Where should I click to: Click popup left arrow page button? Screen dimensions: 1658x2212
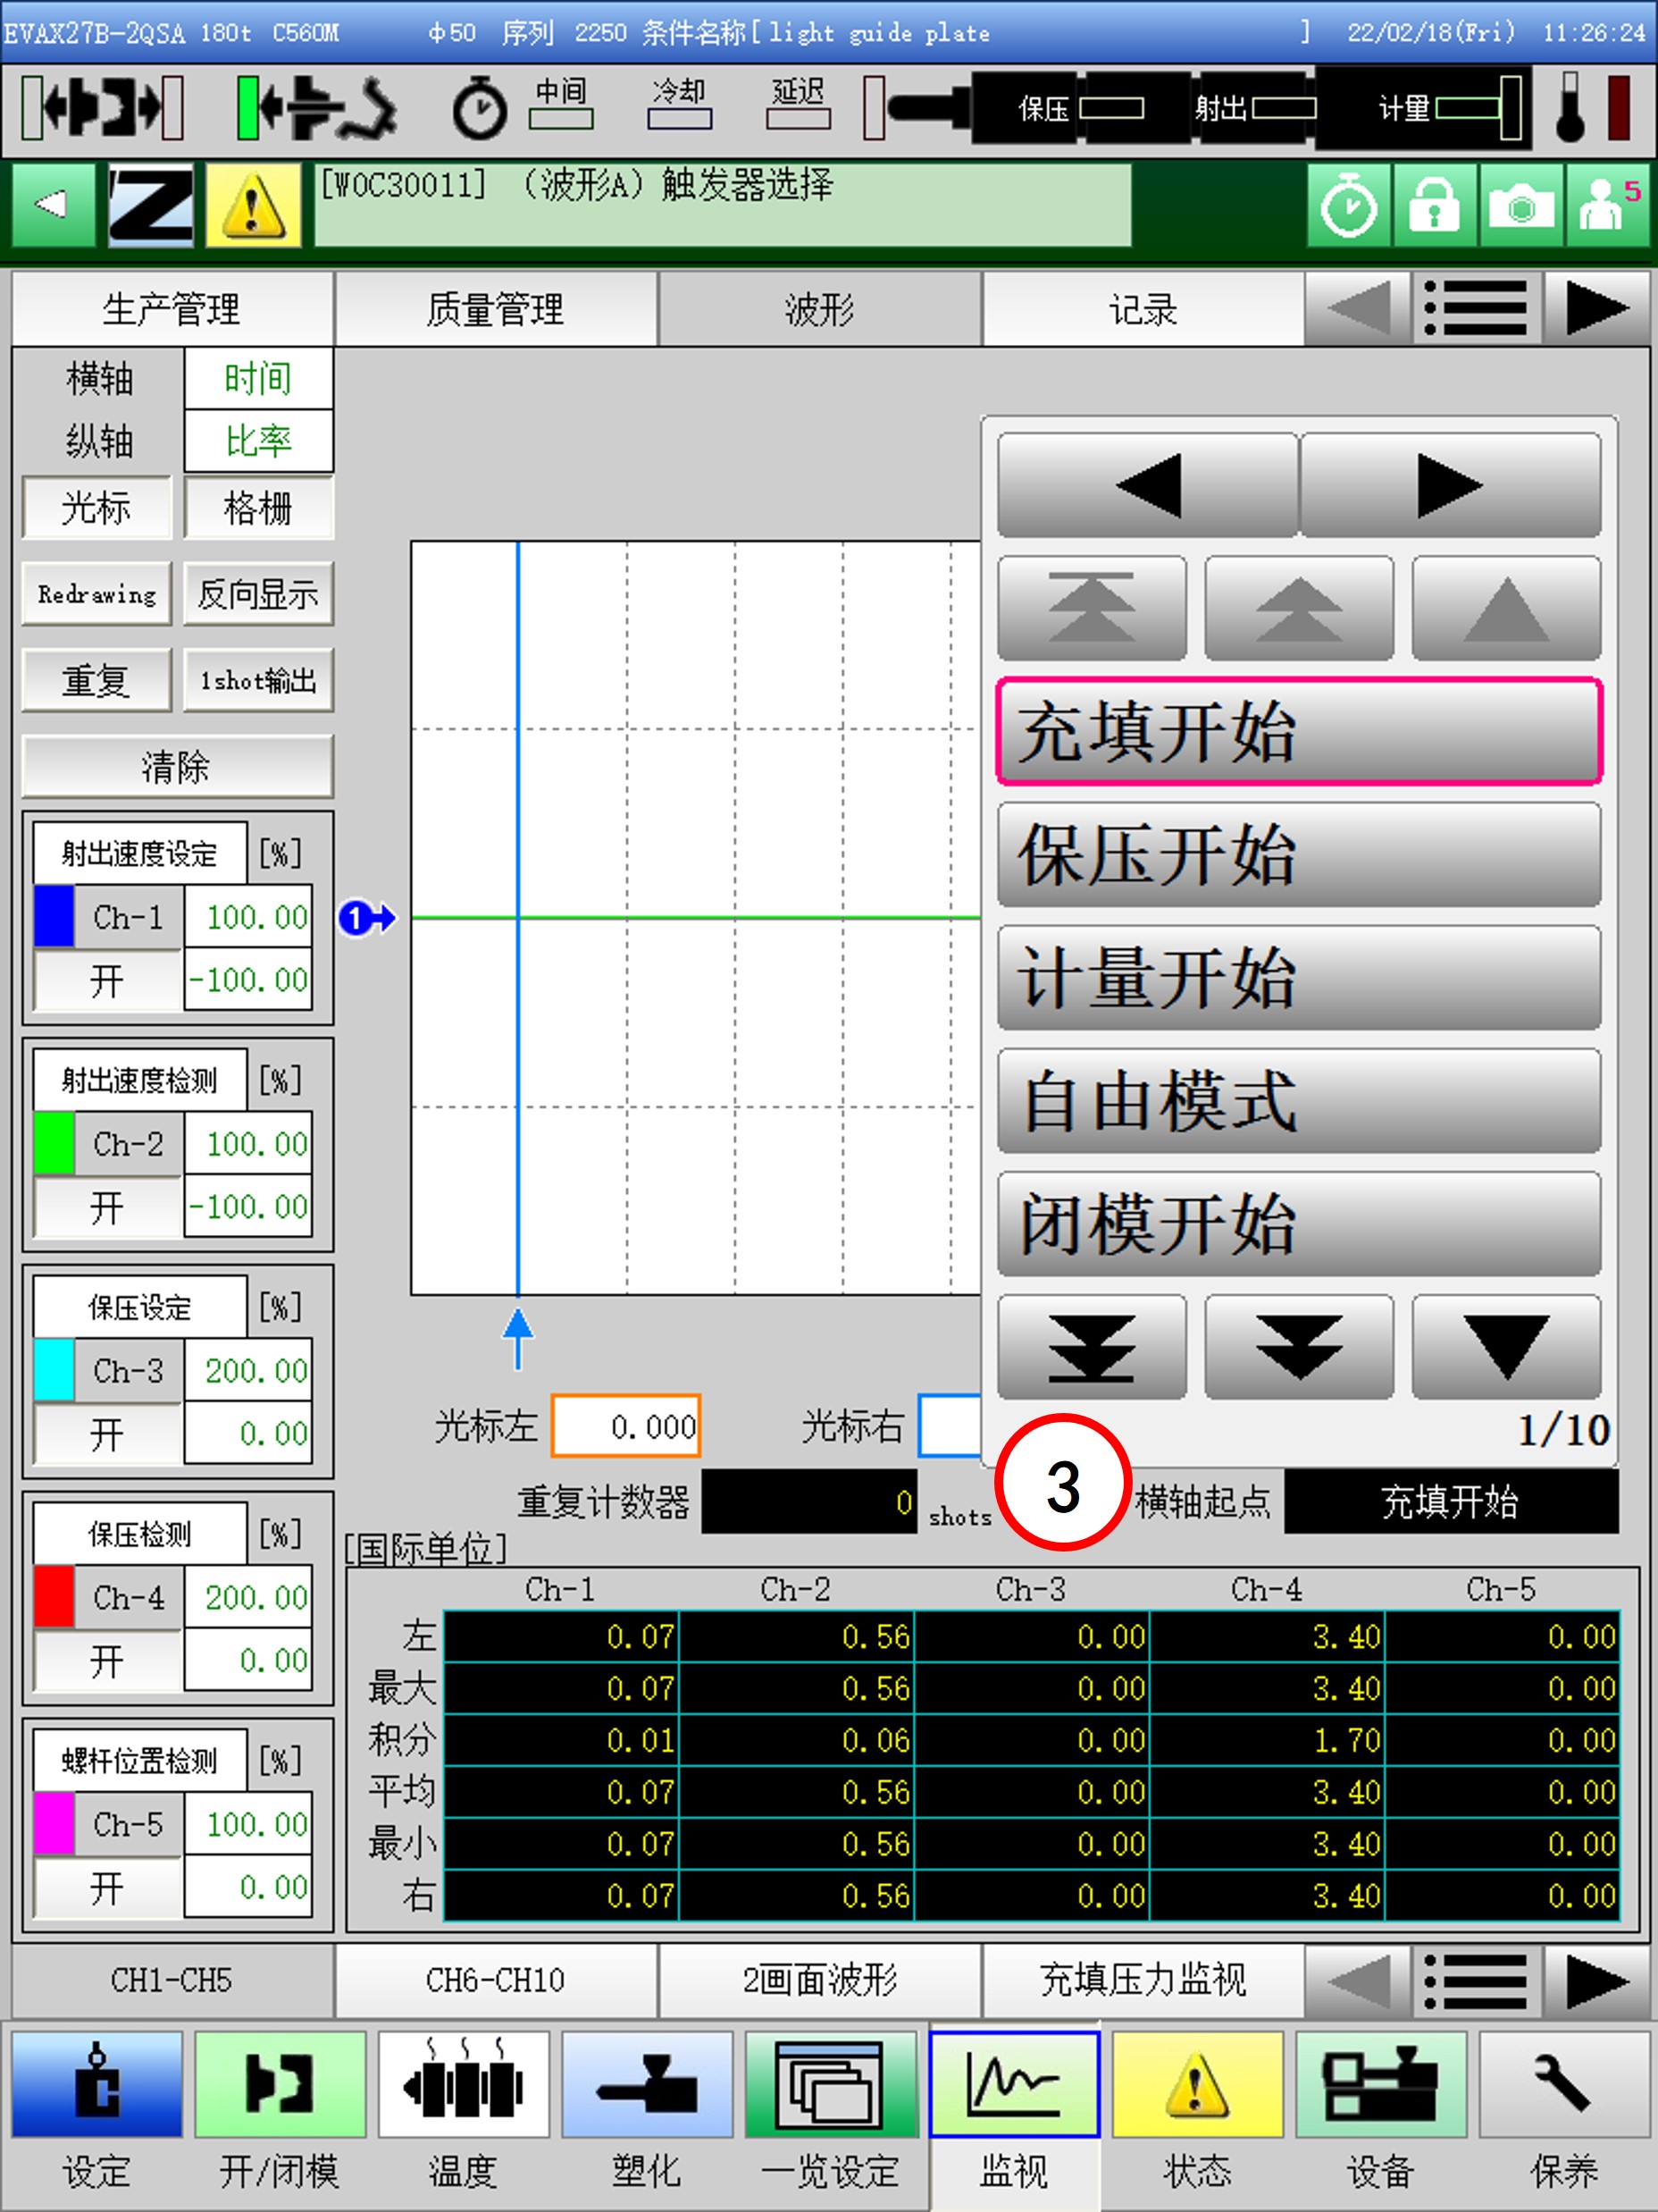click(x=1147, y=485)
